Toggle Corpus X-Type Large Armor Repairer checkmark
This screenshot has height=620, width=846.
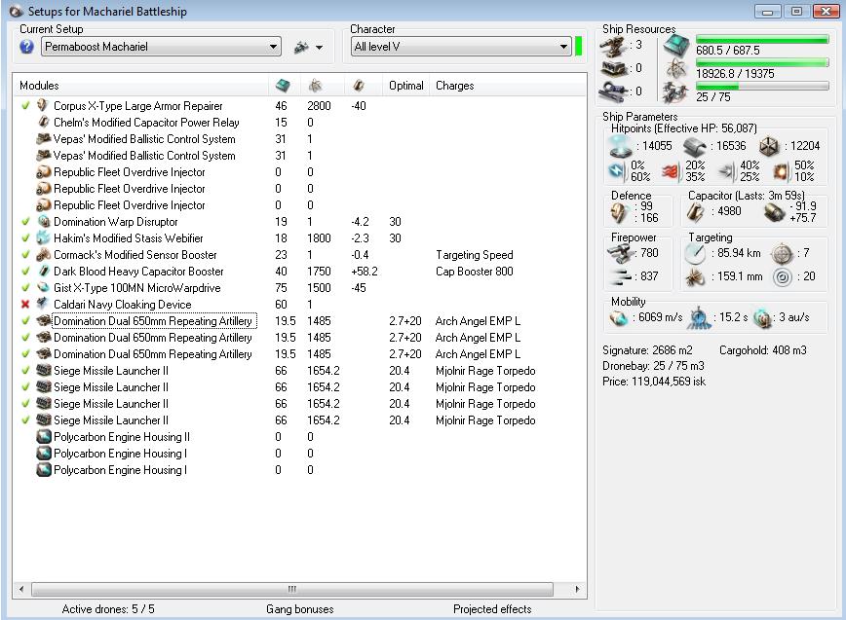tap(24, 105)
